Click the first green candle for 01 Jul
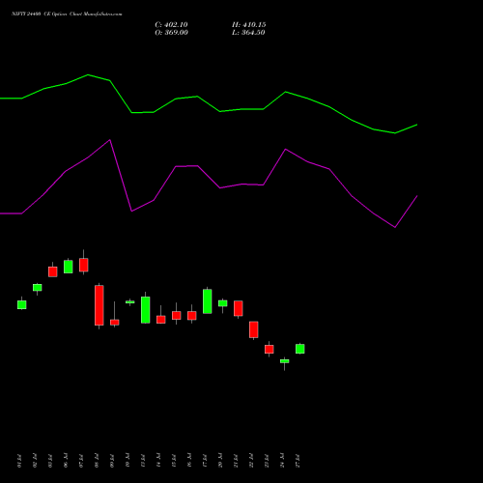Viewport: 483px width, 483px height. coord(22,304)
